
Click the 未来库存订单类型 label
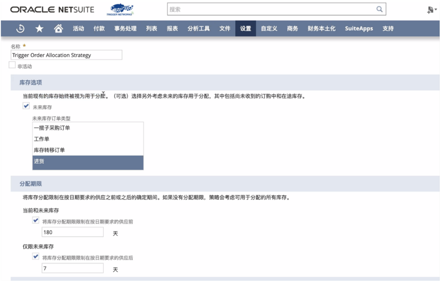tap(51, 118)
